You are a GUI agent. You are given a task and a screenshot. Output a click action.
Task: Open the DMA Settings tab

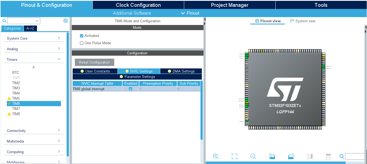[x=181, y=71]
